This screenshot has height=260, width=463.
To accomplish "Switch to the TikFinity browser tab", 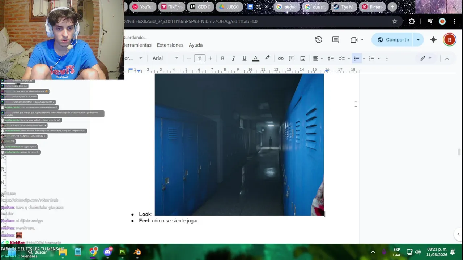I will [x=172, y=7].
